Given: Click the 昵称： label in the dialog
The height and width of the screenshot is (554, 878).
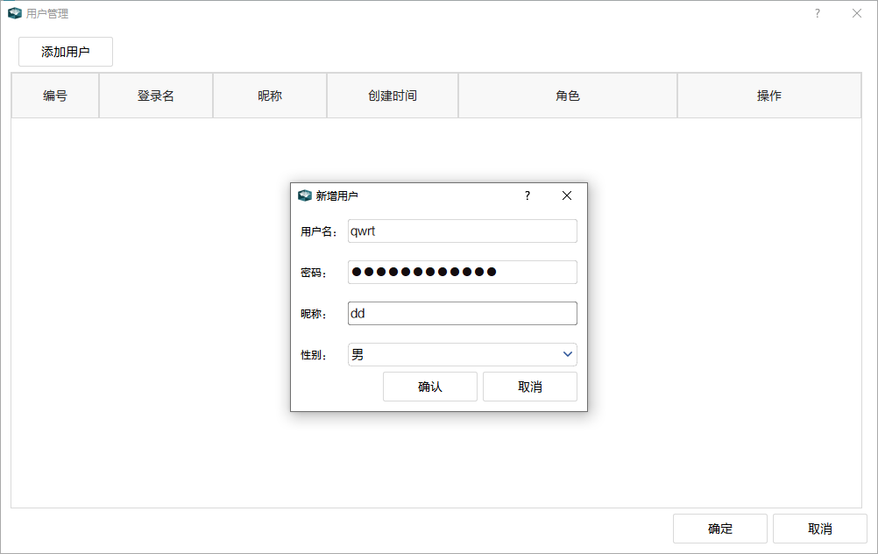Looking at the screenshot, I should 314,314.
